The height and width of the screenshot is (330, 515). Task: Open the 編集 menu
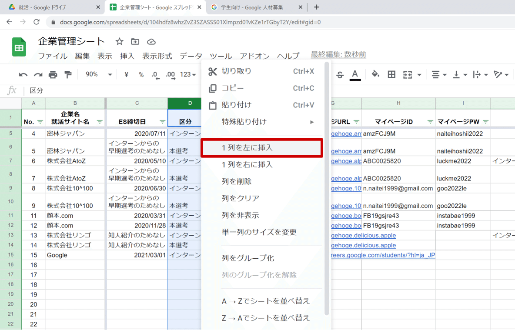pyautogui.click(x=82, y=56)
